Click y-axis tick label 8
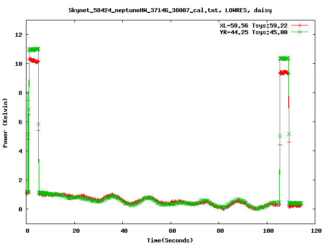This screenshot has height=245, width=326. tap(20, 93)
